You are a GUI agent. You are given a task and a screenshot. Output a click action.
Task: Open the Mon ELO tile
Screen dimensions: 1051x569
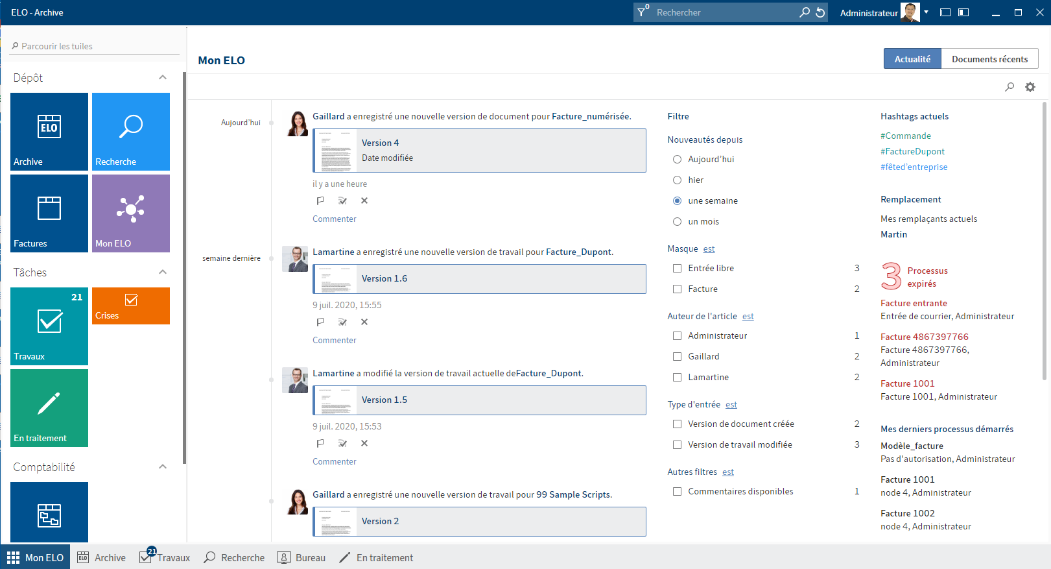click(x=131, y=213)
